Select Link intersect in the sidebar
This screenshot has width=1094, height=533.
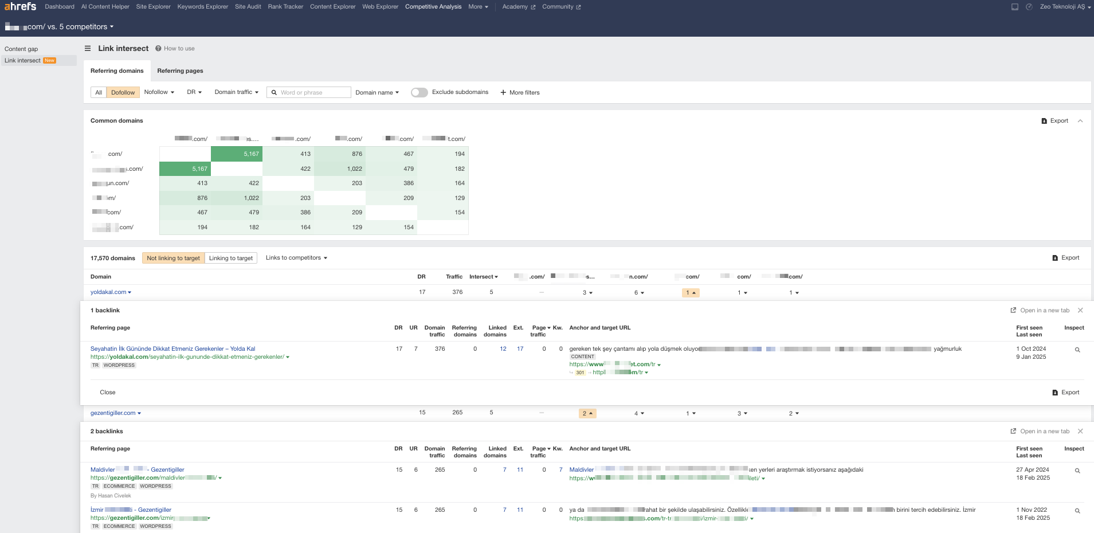(x=38, y=61)
